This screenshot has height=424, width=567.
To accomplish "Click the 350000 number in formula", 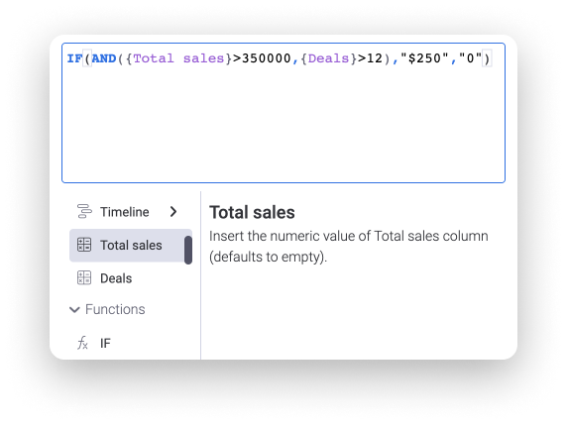I will click(x=267, y=58).
